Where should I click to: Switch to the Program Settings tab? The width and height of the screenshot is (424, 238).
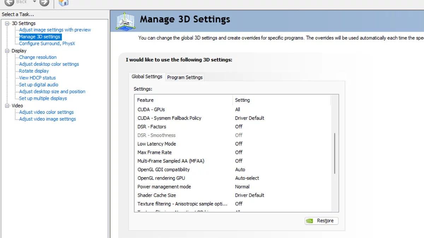185,77
